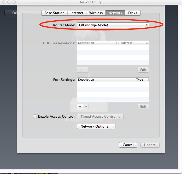This screenshot has height=174, width=182.
Task: Open the Router Mode dropdown
Action: (x=113, y=25)
